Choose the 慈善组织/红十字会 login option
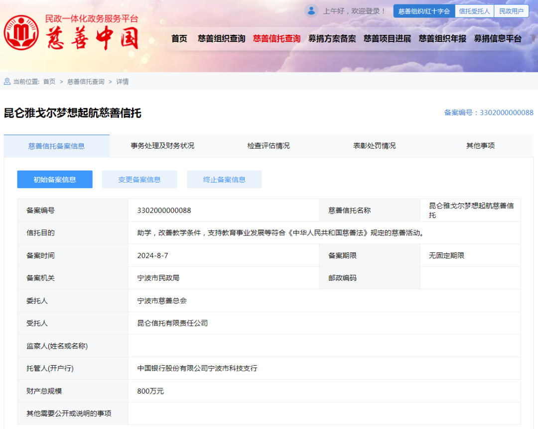 424,11
